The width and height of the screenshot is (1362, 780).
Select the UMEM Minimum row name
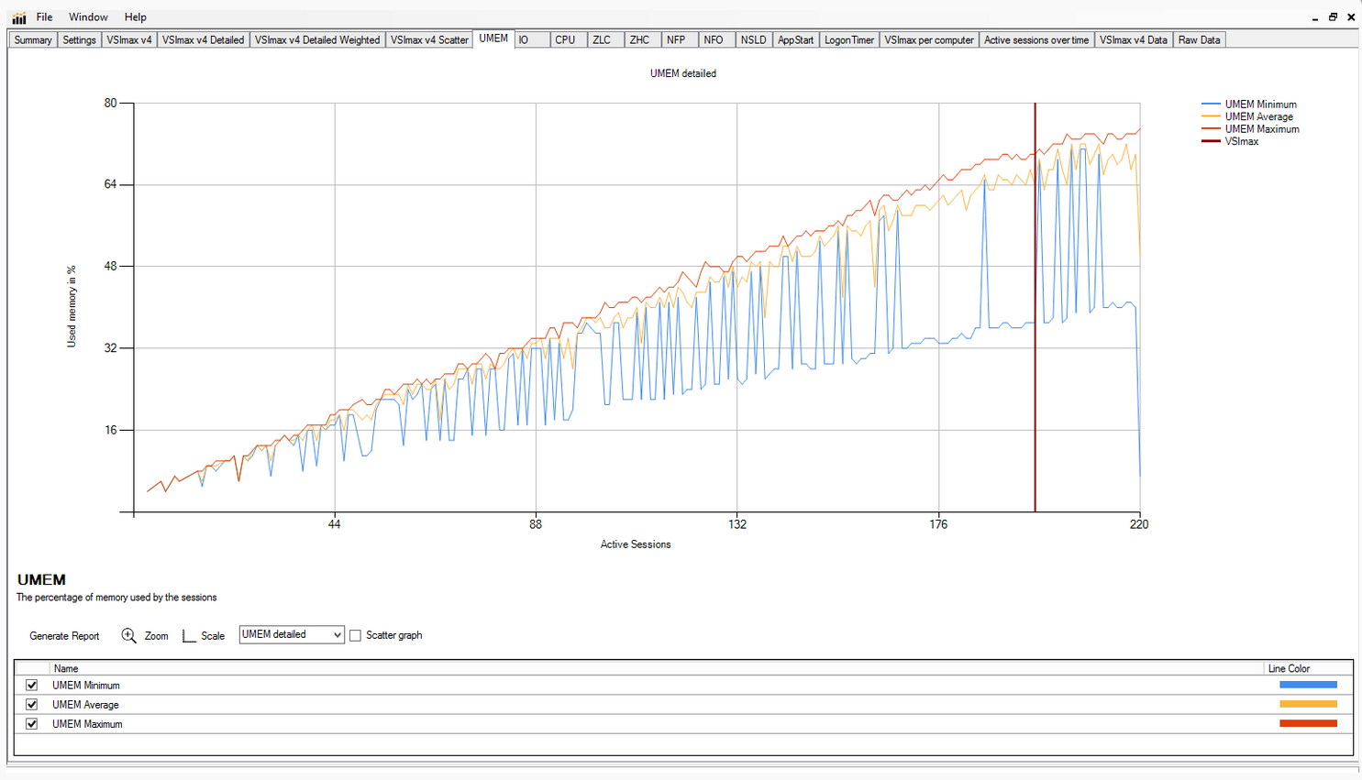pos(86,686)
